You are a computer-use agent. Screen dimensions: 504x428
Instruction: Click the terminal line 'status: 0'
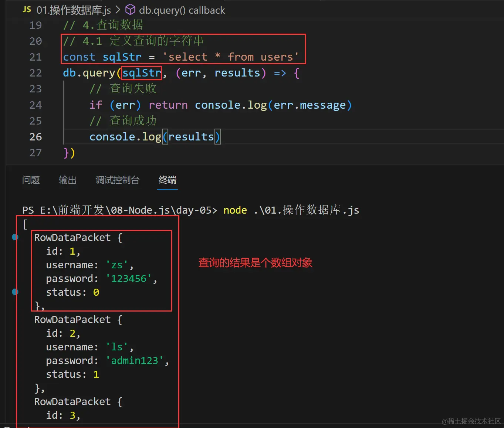click(x=72, y=292)
